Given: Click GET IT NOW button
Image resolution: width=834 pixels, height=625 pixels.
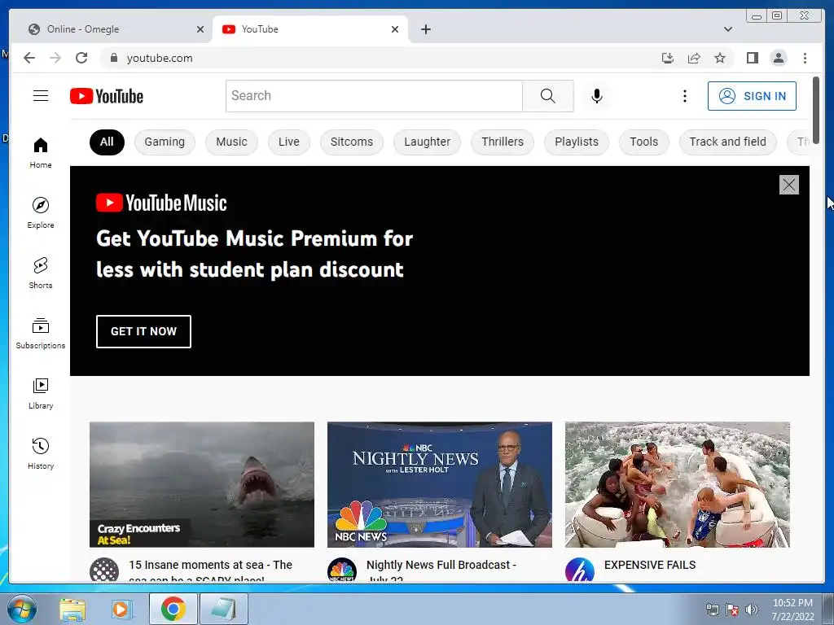Looking at the screenshot, I should 143,331.
